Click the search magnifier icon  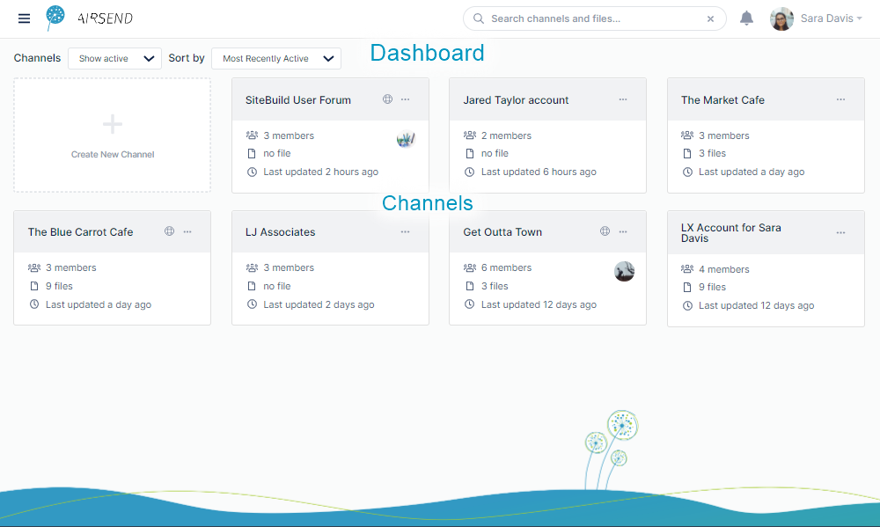point(479,18)
